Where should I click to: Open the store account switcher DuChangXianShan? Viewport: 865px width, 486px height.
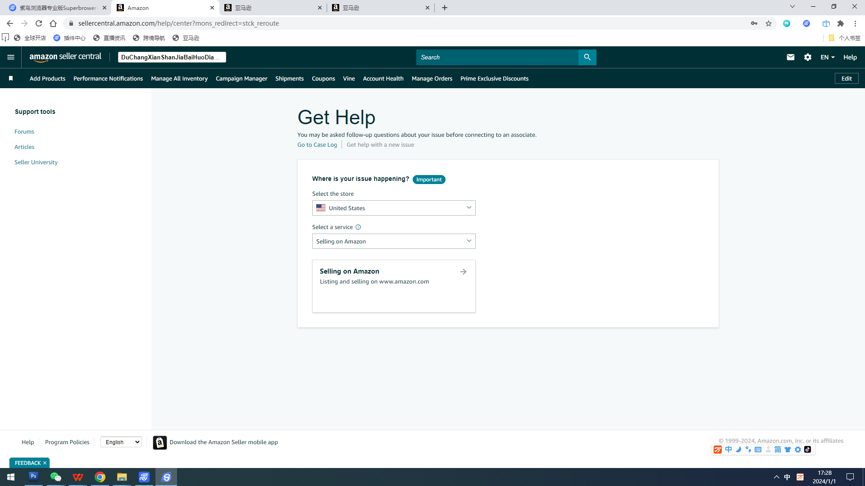tap(172, 57)
